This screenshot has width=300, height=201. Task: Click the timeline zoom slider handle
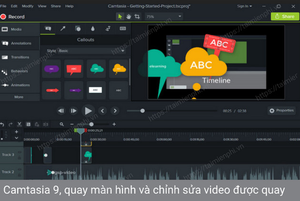tap(91, 124)
